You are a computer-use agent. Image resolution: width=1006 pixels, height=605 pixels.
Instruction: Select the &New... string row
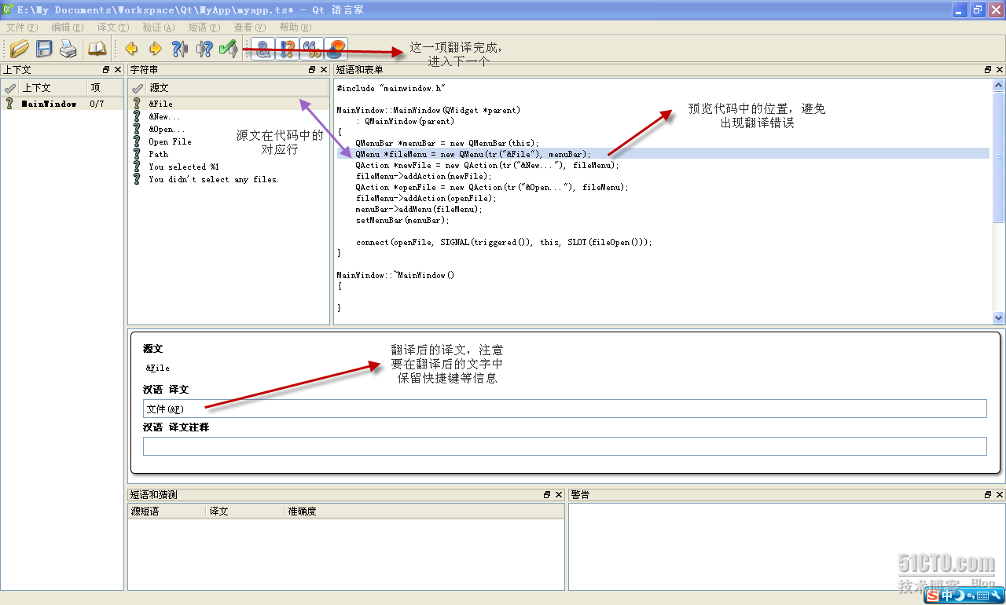(x=229, y=116)
